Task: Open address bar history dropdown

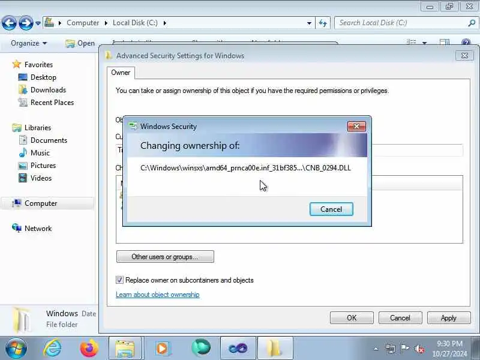Action: click(x=309, y=23)
